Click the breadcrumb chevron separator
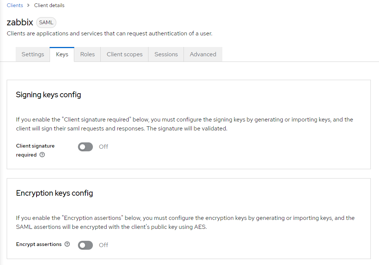 tap(28, 5)
